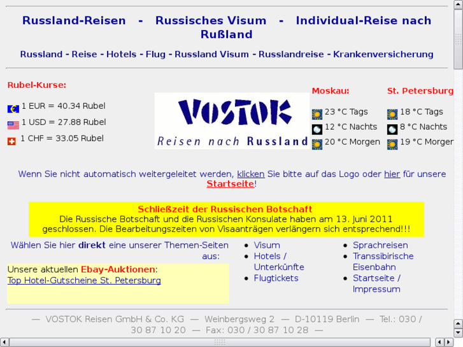Click 'Weinbergsweg 2' address text
463x347 pixels.
(x=239, y=319)
